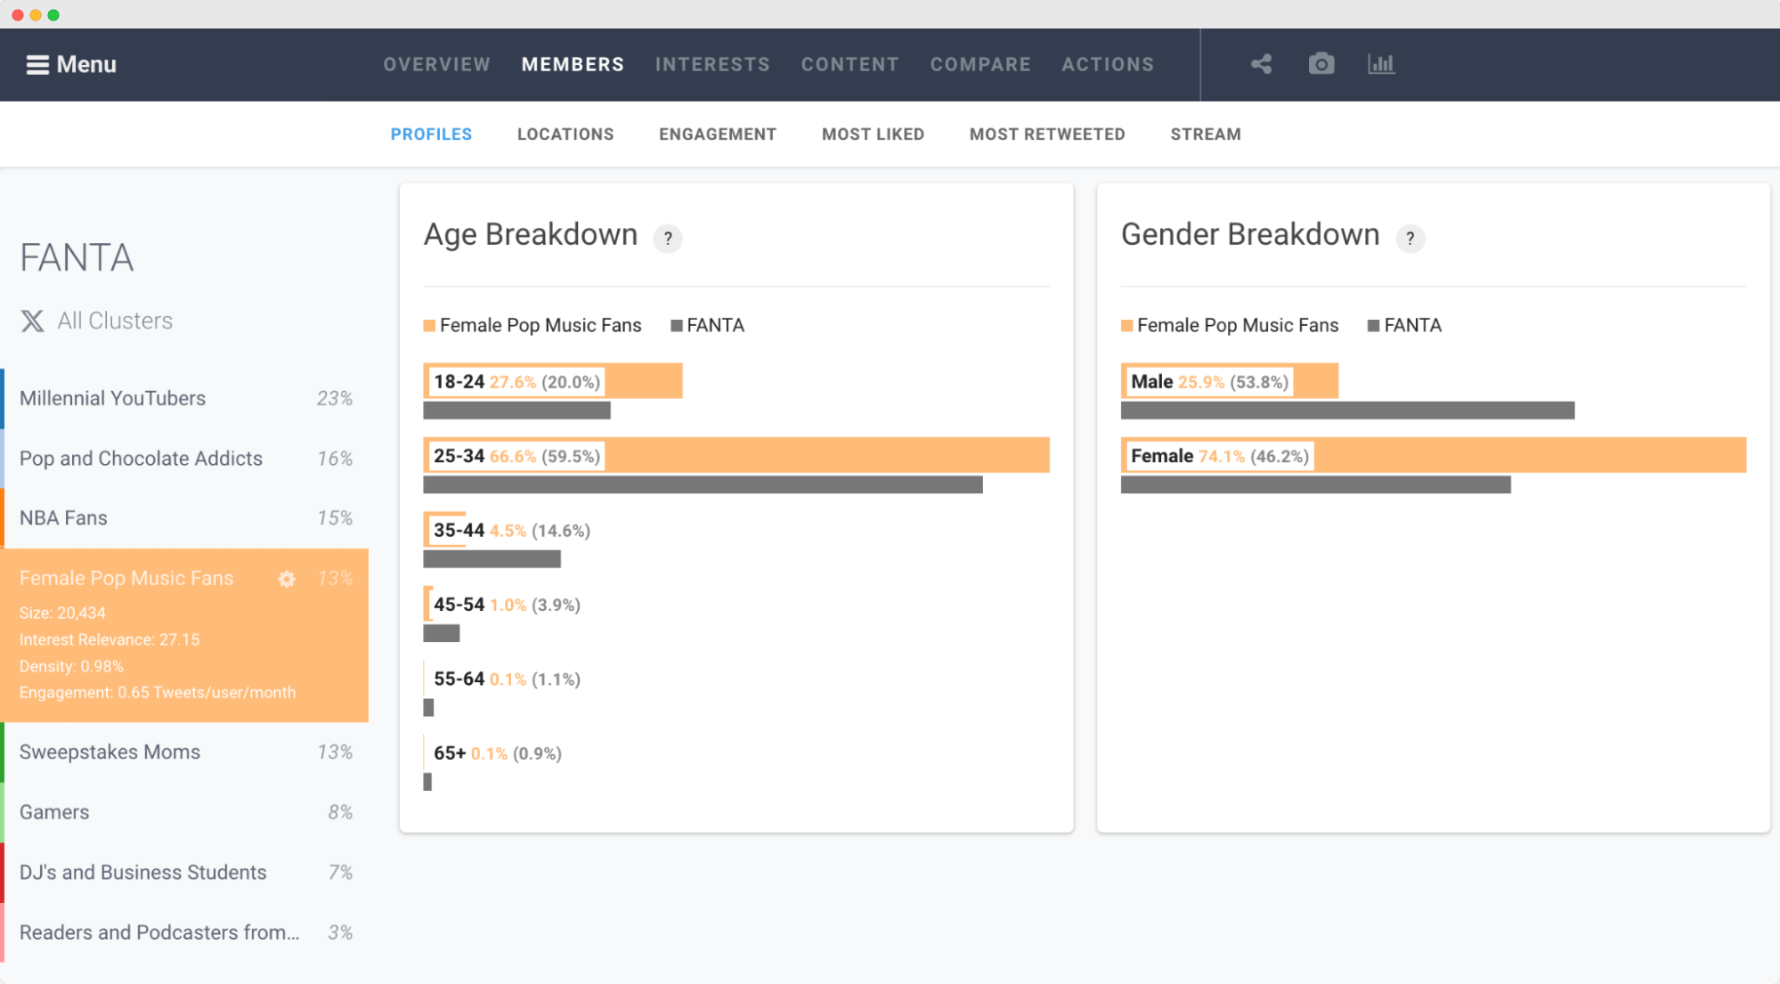Open the hamburger Menu
The image size is (1780, 984).
[x=71, y=64]
